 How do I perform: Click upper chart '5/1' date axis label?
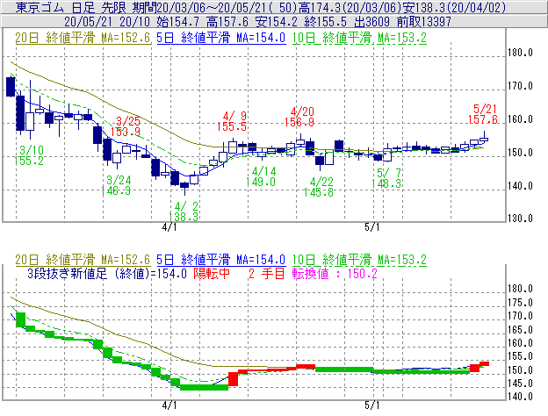[371, 227]
